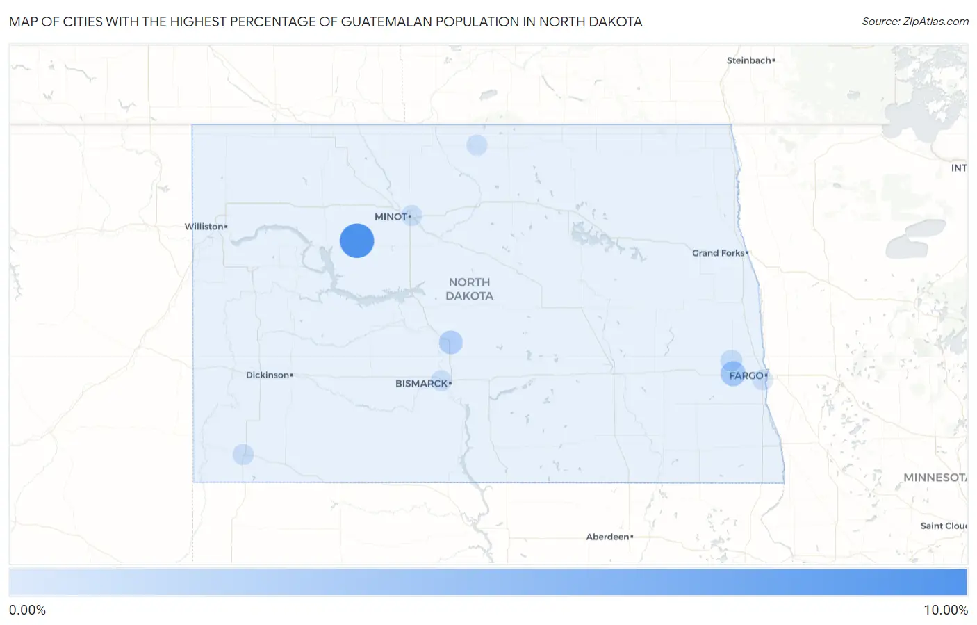Click the percentage gradient legend bar
Viewport: 977px width, 625px height.
tap(488, 582)
